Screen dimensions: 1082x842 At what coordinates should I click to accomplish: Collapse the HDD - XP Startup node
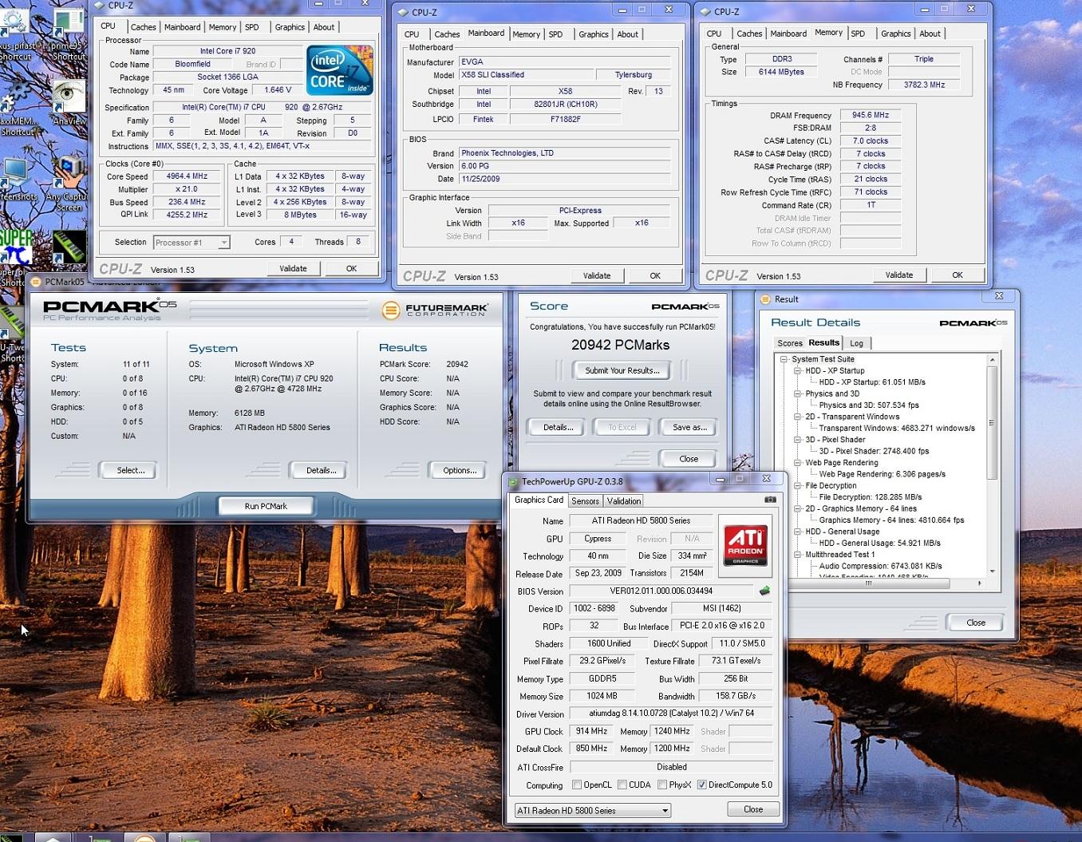pyautogui.click(x=797, y=370)
